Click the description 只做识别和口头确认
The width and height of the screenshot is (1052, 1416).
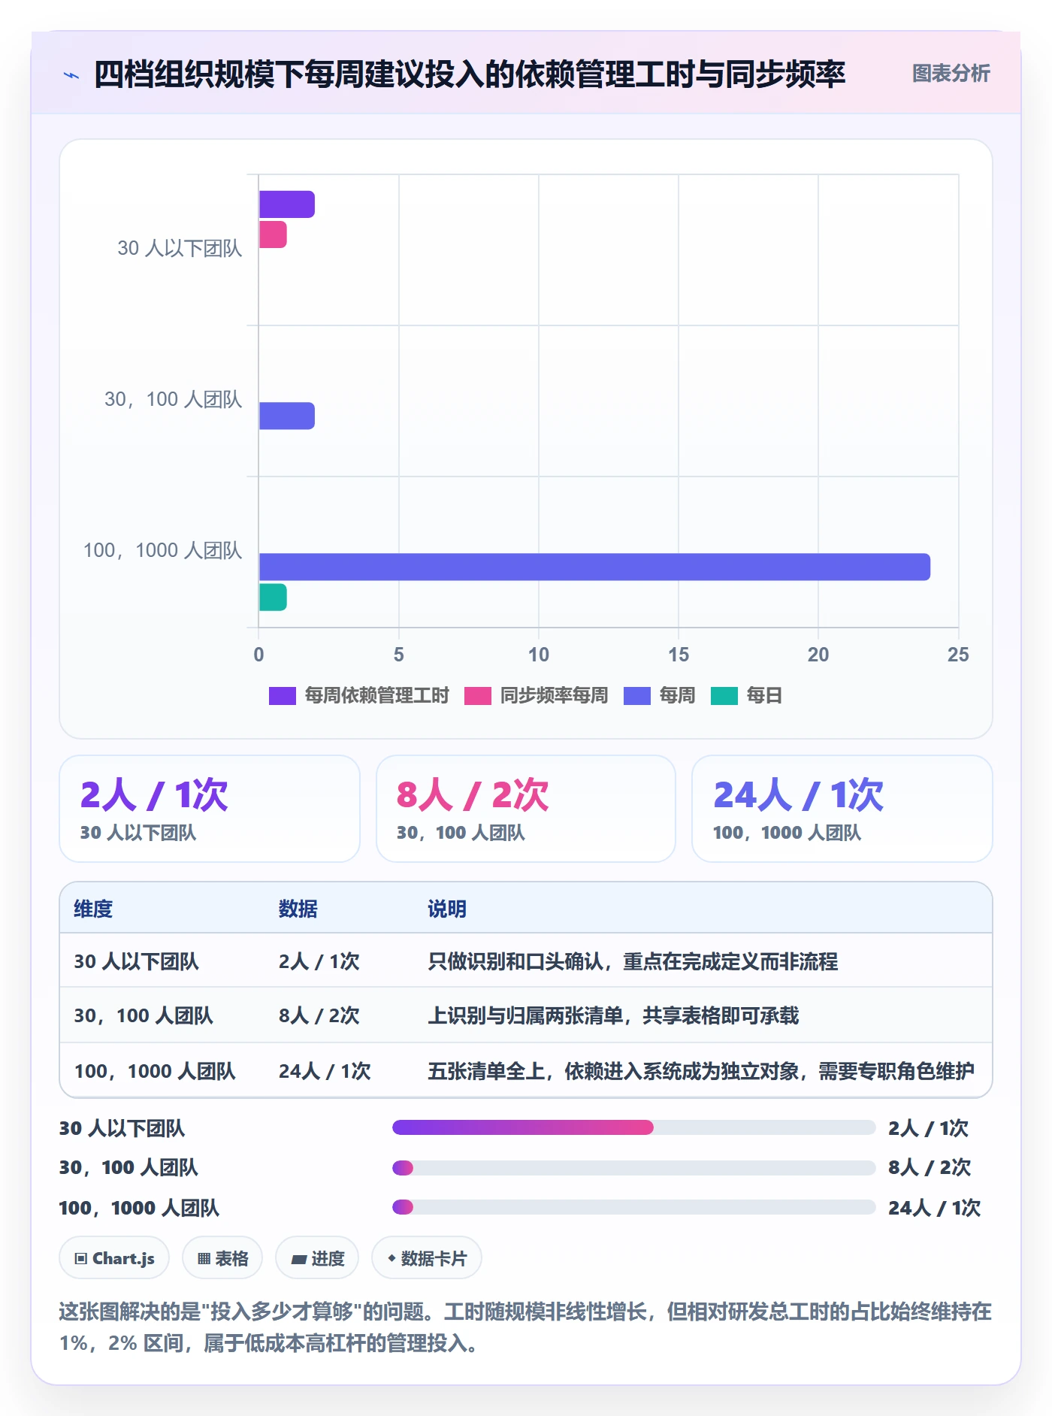(x=633, y=961)
